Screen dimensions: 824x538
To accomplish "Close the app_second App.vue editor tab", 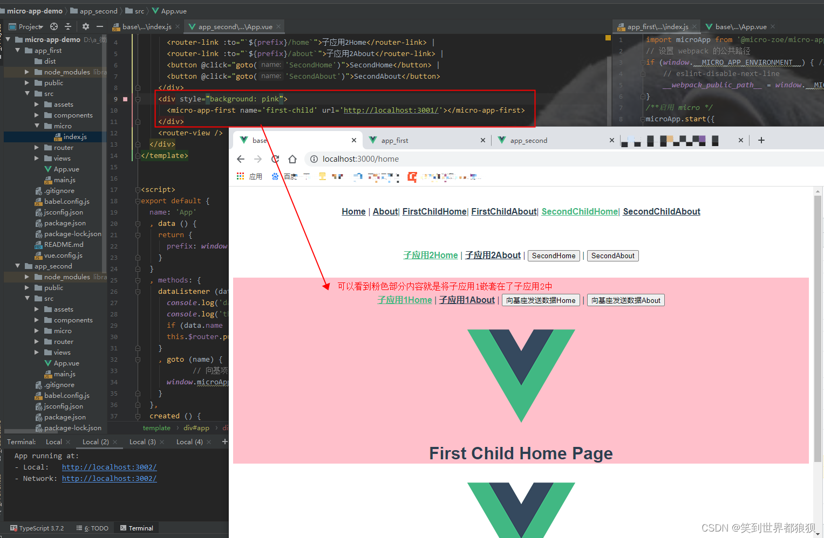I will [278, 26].
